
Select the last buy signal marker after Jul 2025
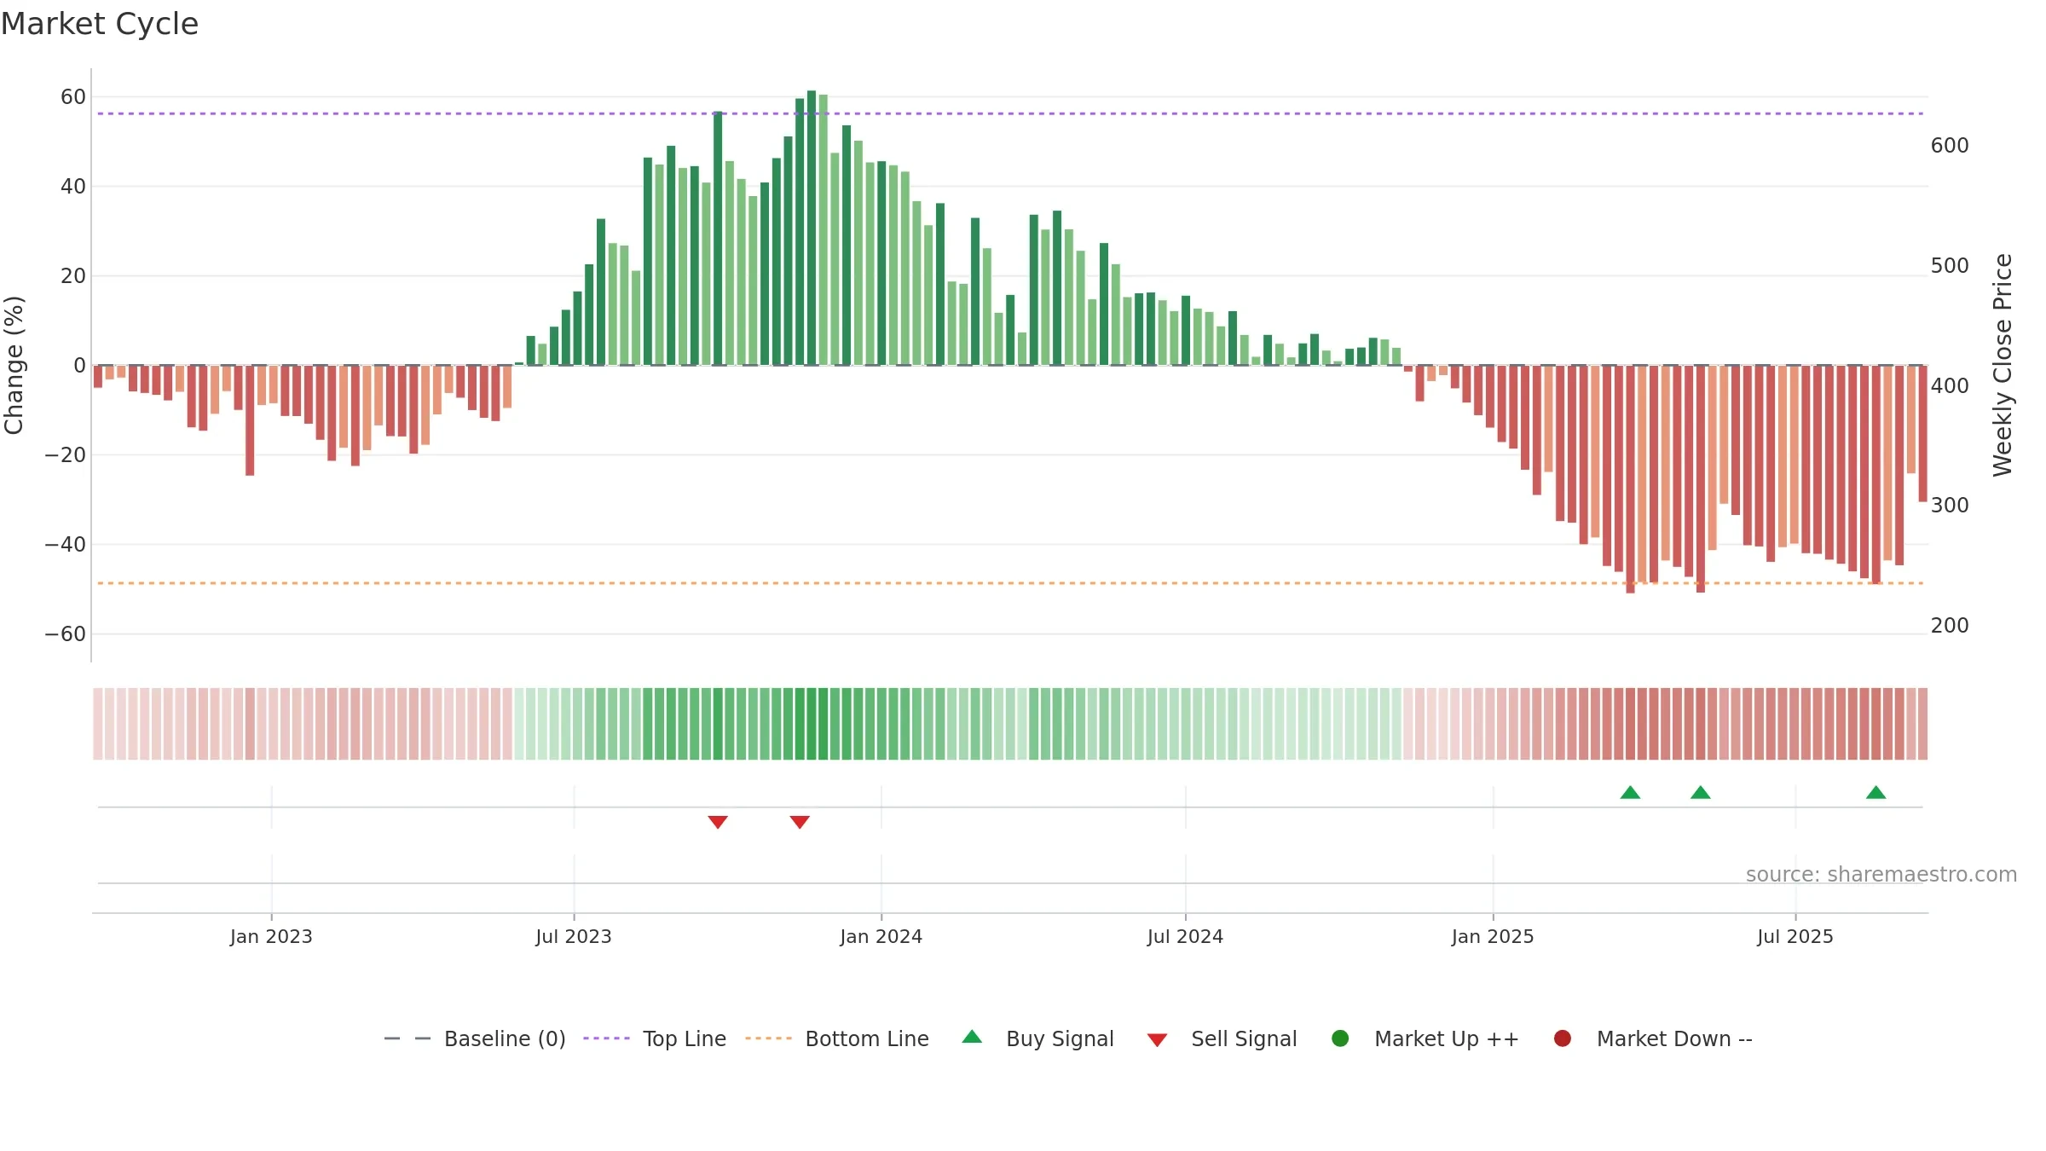(1875, 792)
